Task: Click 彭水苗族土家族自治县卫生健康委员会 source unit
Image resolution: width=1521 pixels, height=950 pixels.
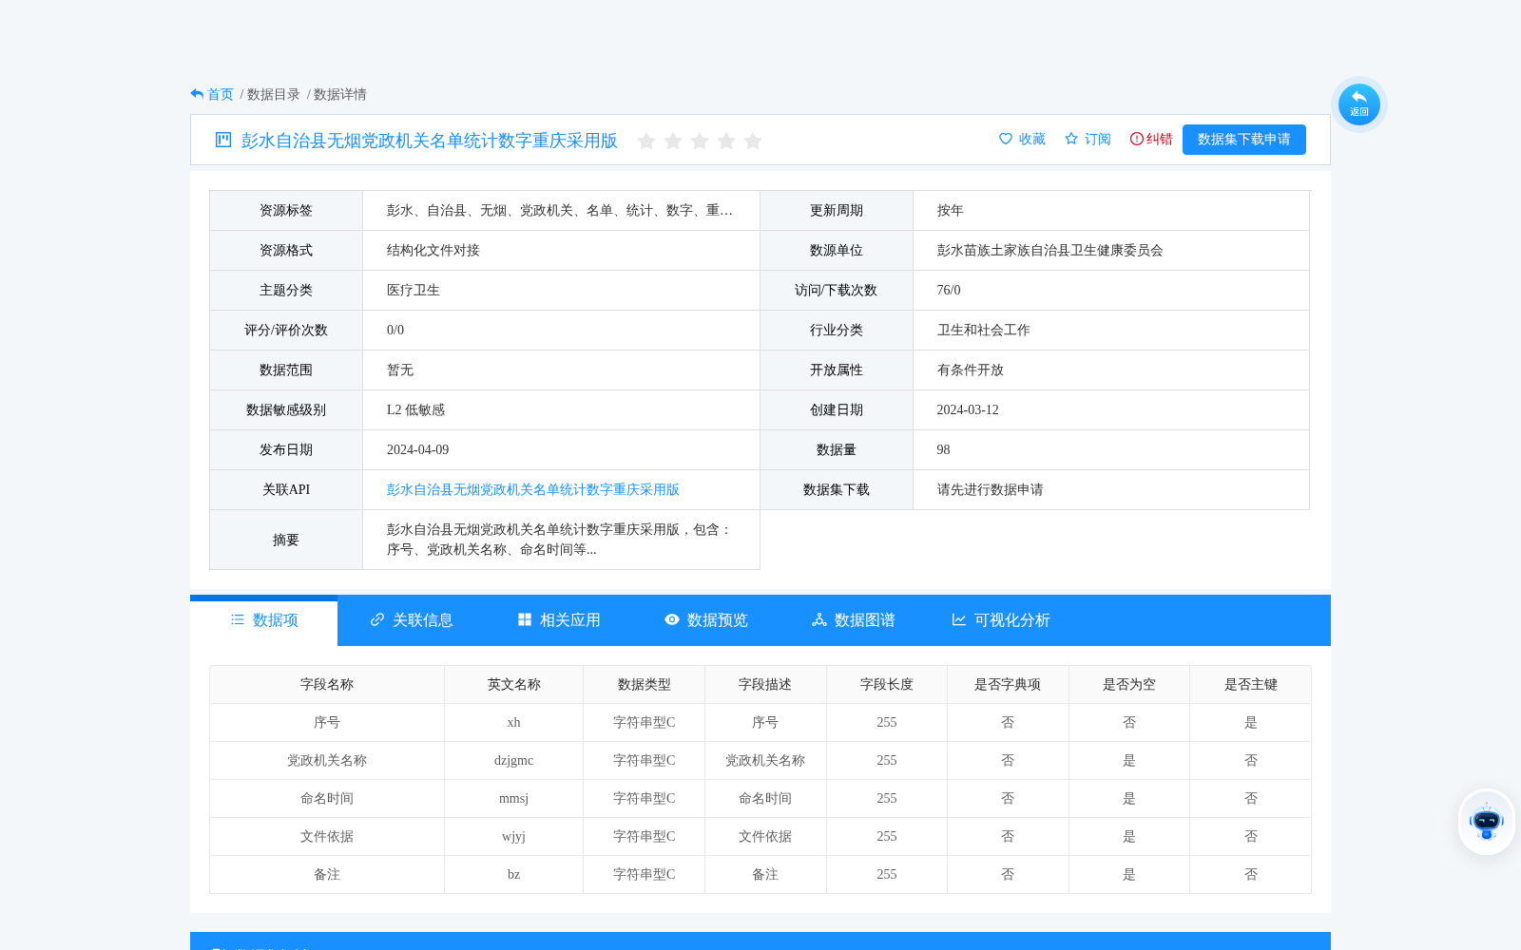Action: (1050, 251)
